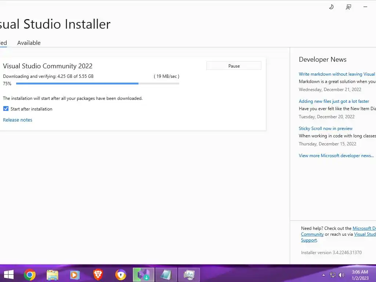376x282 pixels.
Task: Pause the Visual Studio Community 2022 download
Action: tap(234, 66)
